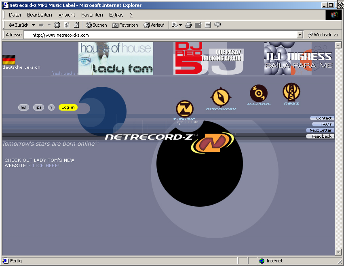Screen dimensions: 344x266
Task: Click the scrollbar up arrow
Action: coord(338,45)
